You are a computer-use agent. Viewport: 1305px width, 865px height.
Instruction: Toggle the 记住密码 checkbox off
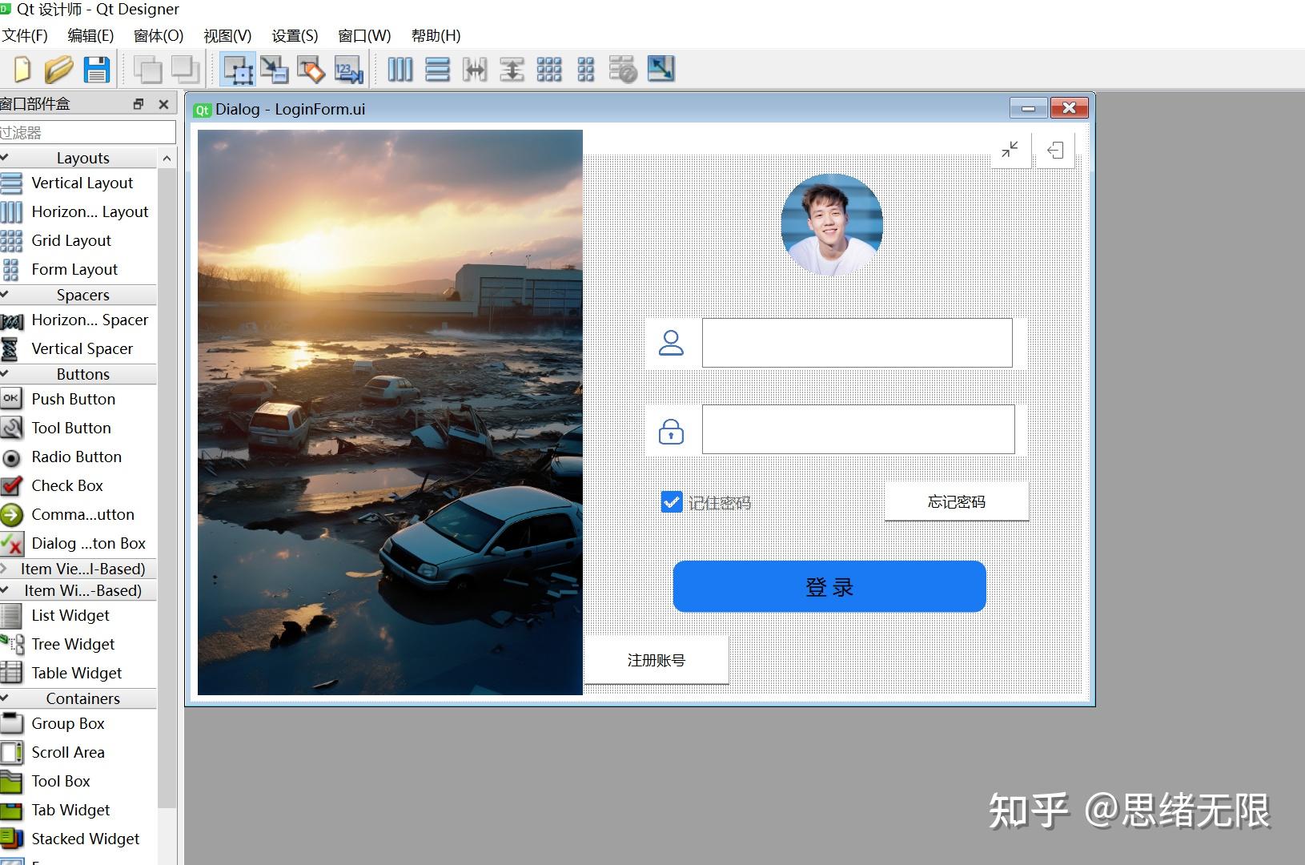671,502
